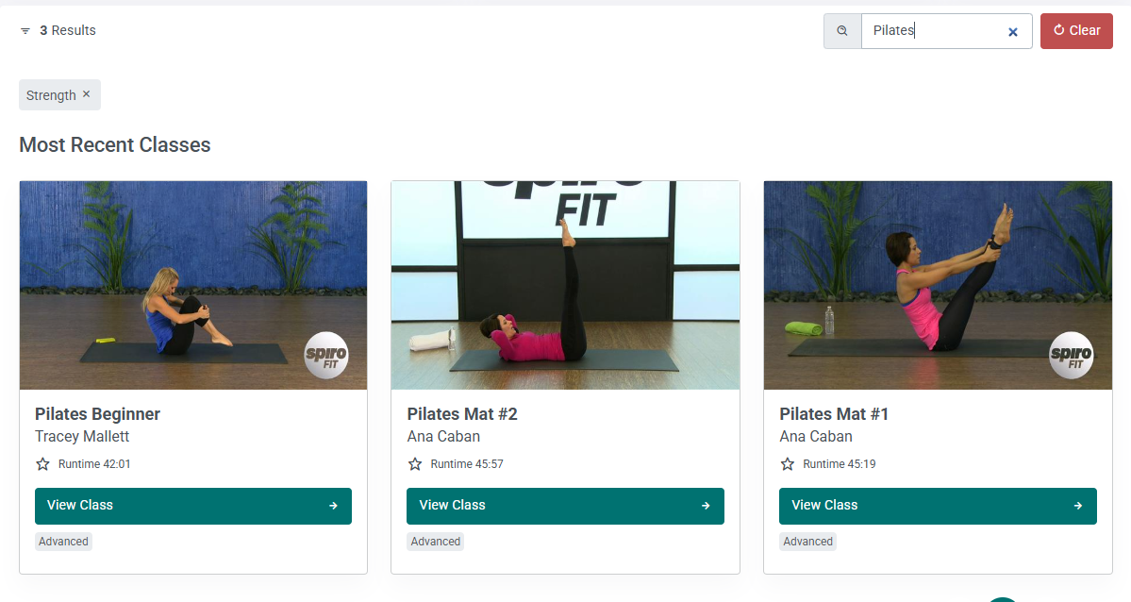Screen dimensions: 1131x602
Task: Open View Class for Pilates Beginner
Action: coord(192,506)
